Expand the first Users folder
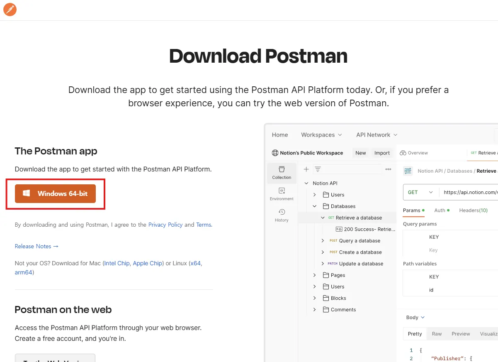Viewport: 498px width, 362px height. click(315, 195)
